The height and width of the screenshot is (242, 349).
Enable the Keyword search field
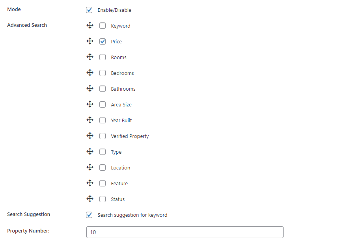pos(103,25)
